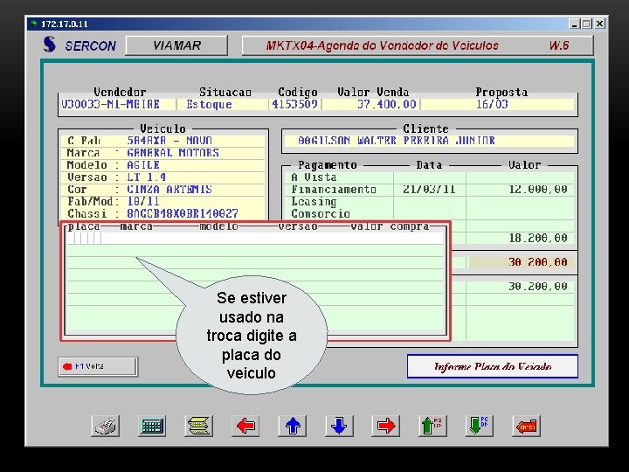Click the Valor Venda 37.400,00

(x=387, y=104)
